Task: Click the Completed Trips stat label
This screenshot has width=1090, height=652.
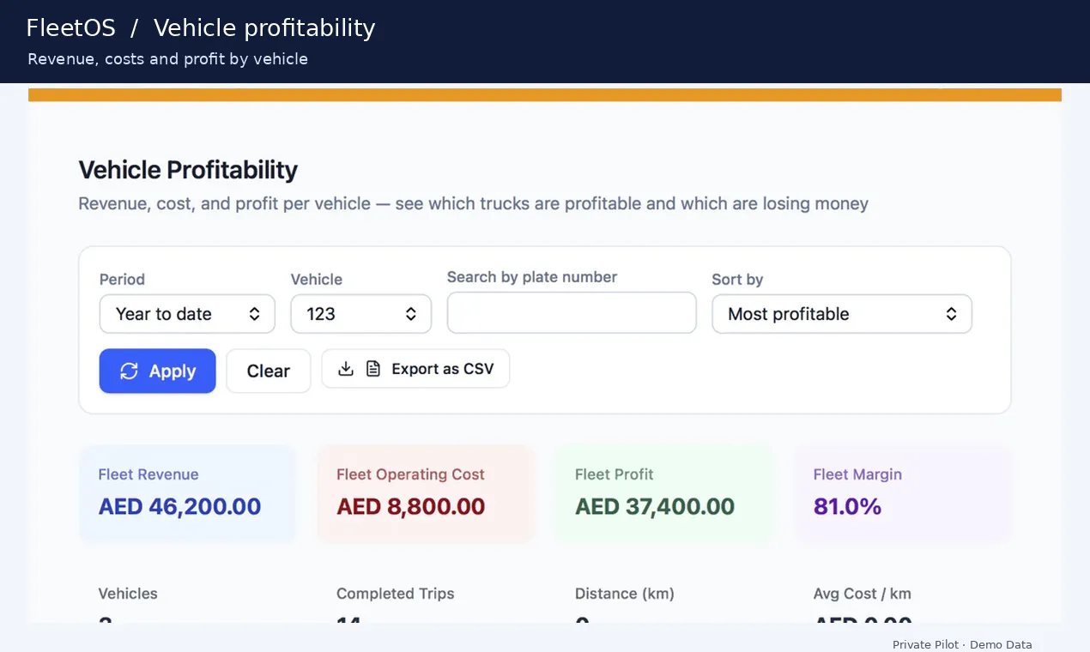Action: pyautogui.click(x=396, y=594)
